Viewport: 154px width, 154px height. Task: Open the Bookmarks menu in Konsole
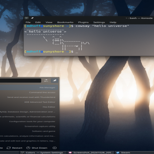(65, 22)
